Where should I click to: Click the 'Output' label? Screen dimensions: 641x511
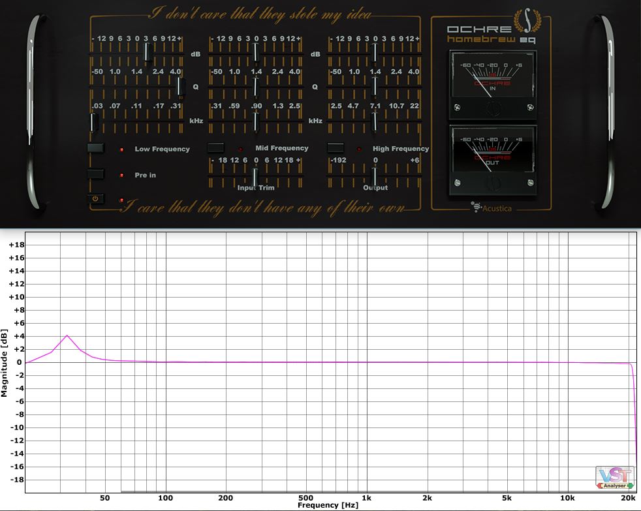tap(375, 188)
